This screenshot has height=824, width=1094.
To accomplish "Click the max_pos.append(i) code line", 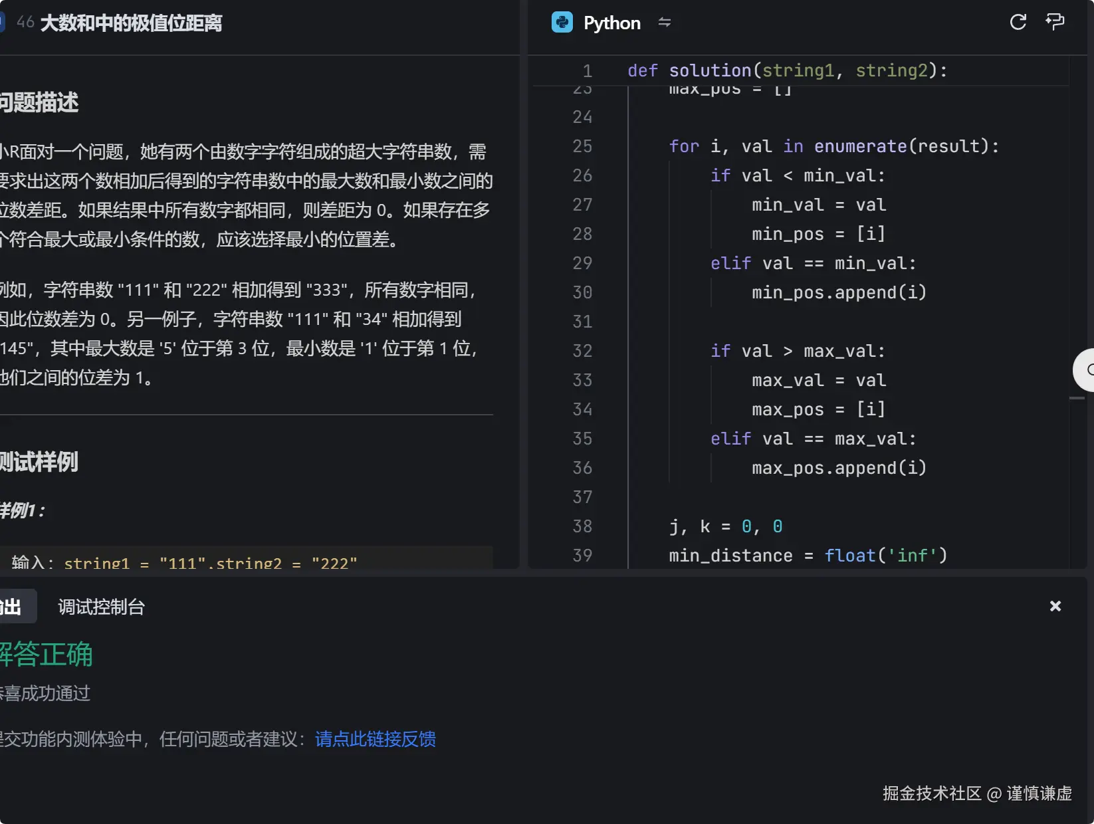I will tap(838, 467).
